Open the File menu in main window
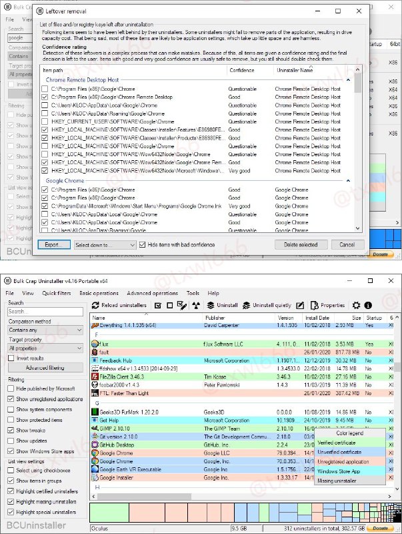 click(9, 293)
